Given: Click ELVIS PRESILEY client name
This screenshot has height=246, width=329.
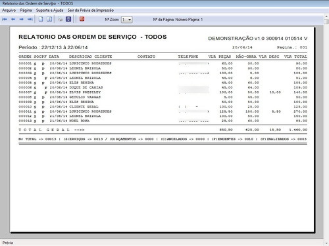Looking at the screenshot, I should click(x=85, y=92).
